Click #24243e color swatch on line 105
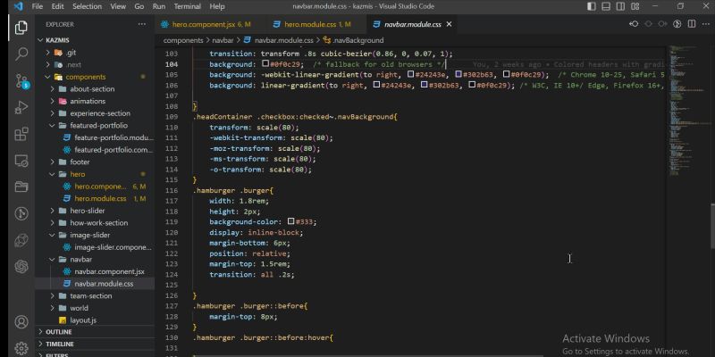715x357 pixels. click(x=410, y=74)
